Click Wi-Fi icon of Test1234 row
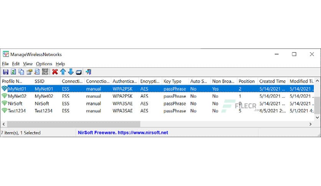This screenshot has height=186, width=321. 4,111
